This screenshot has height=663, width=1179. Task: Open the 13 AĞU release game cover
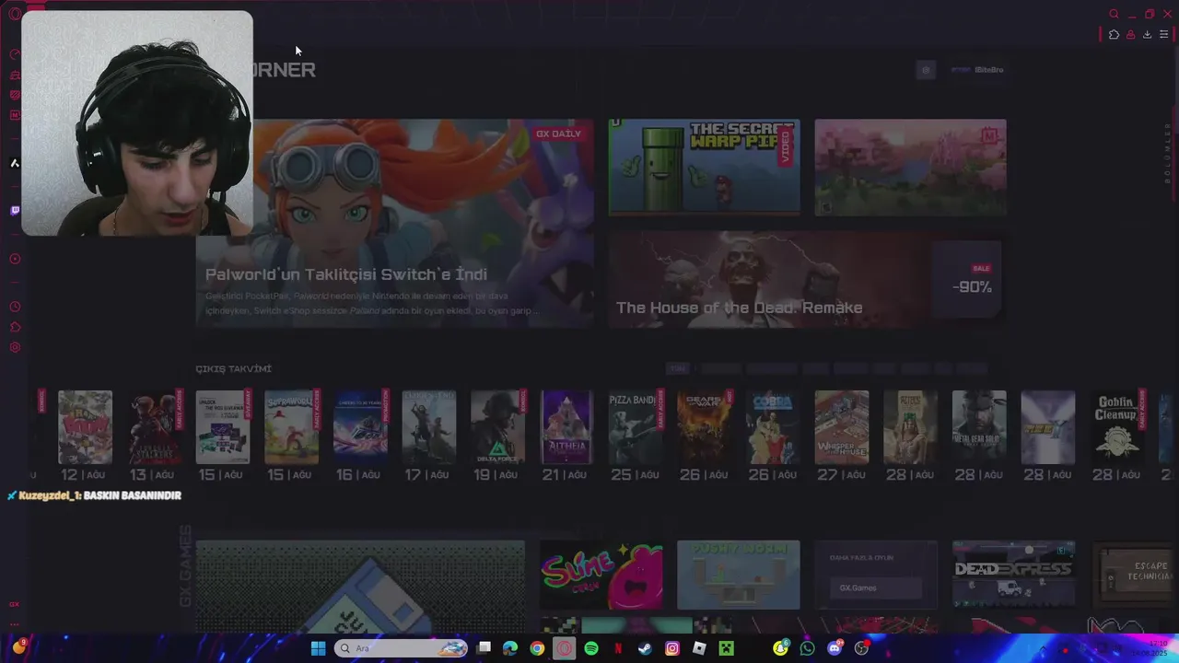pyautogui.click(x=154, y=427)
